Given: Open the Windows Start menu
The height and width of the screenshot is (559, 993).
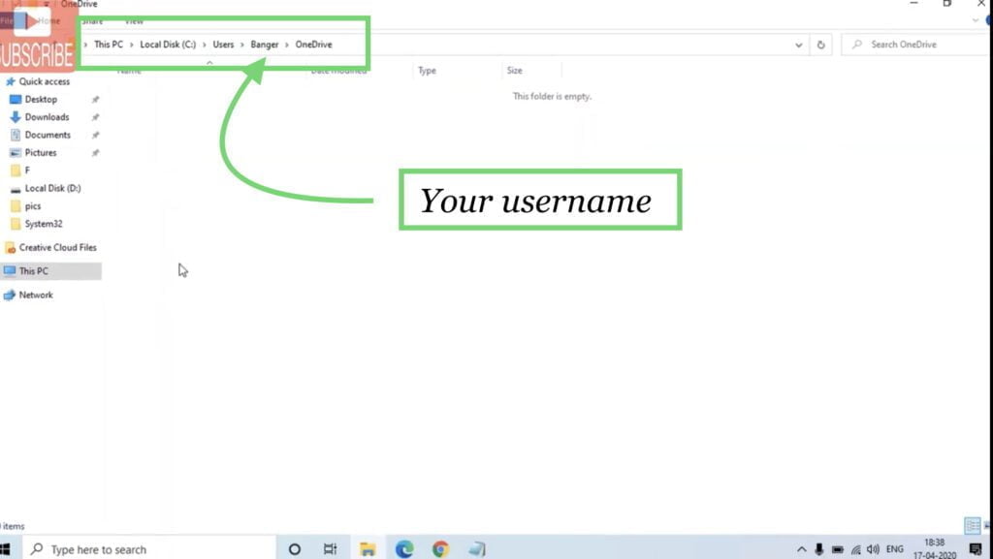Looking at the screenshot, I should pos(7,549).
